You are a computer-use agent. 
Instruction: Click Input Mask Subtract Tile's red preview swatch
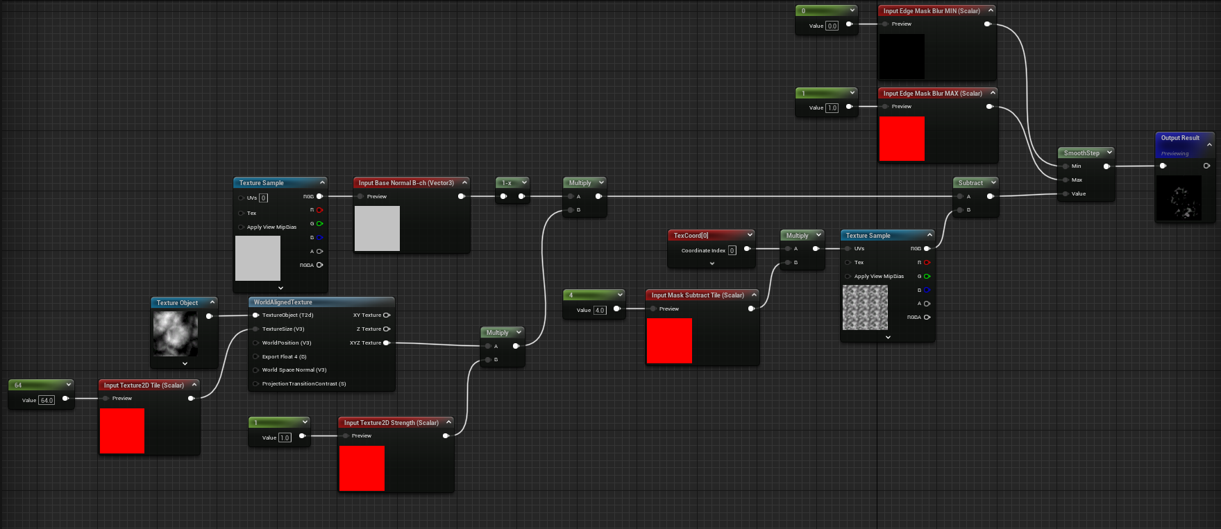pyautogui.click(x=669, y=340)
